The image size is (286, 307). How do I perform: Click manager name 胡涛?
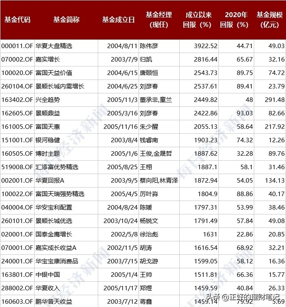pyautogui.click(x=146, y=248)
